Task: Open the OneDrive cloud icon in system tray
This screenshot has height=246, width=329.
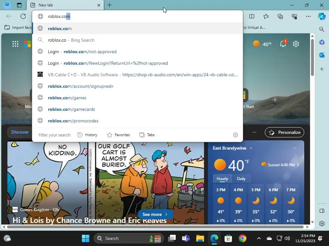Action: point(269,238)
